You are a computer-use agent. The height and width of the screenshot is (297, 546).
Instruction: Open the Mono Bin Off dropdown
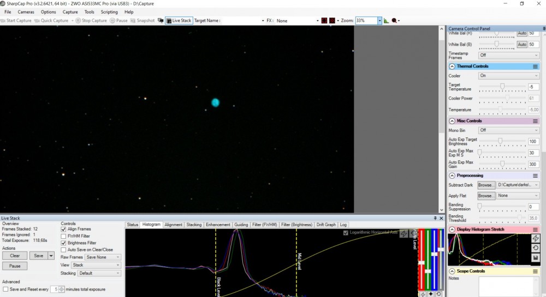[509, 130]
